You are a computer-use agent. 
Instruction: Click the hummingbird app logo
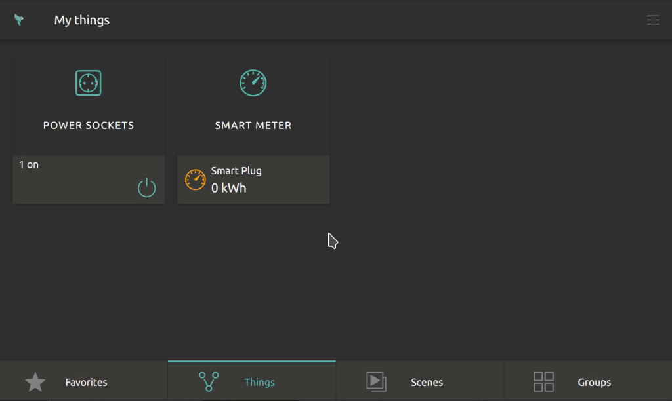coord(19,20)
